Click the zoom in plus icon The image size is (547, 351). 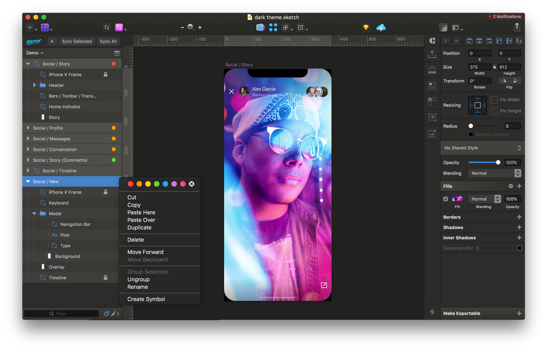[x=200, y=28]
